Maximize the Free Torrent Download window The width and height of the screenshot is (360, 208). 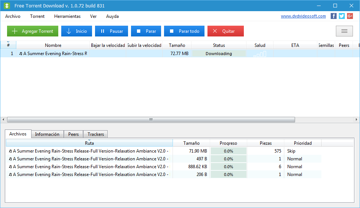coord(335,6)
